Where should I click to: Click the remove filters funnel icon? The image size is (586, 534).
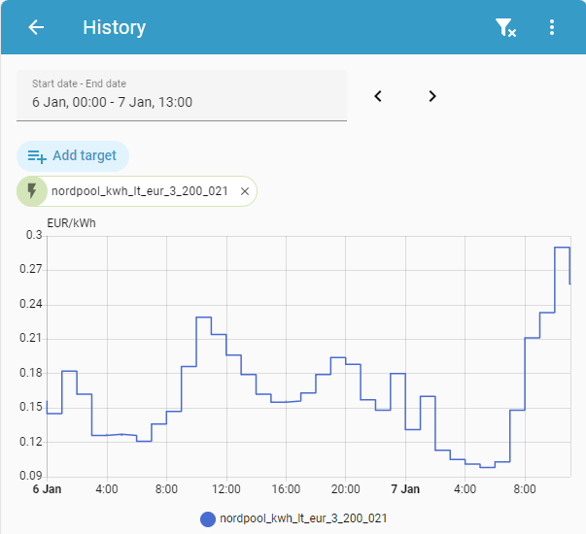505,27
